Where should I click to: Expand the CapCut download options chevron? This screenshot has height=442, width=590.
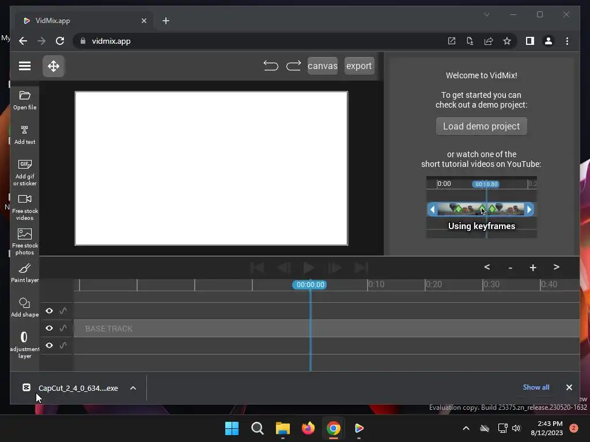click(x=133, y=388)
